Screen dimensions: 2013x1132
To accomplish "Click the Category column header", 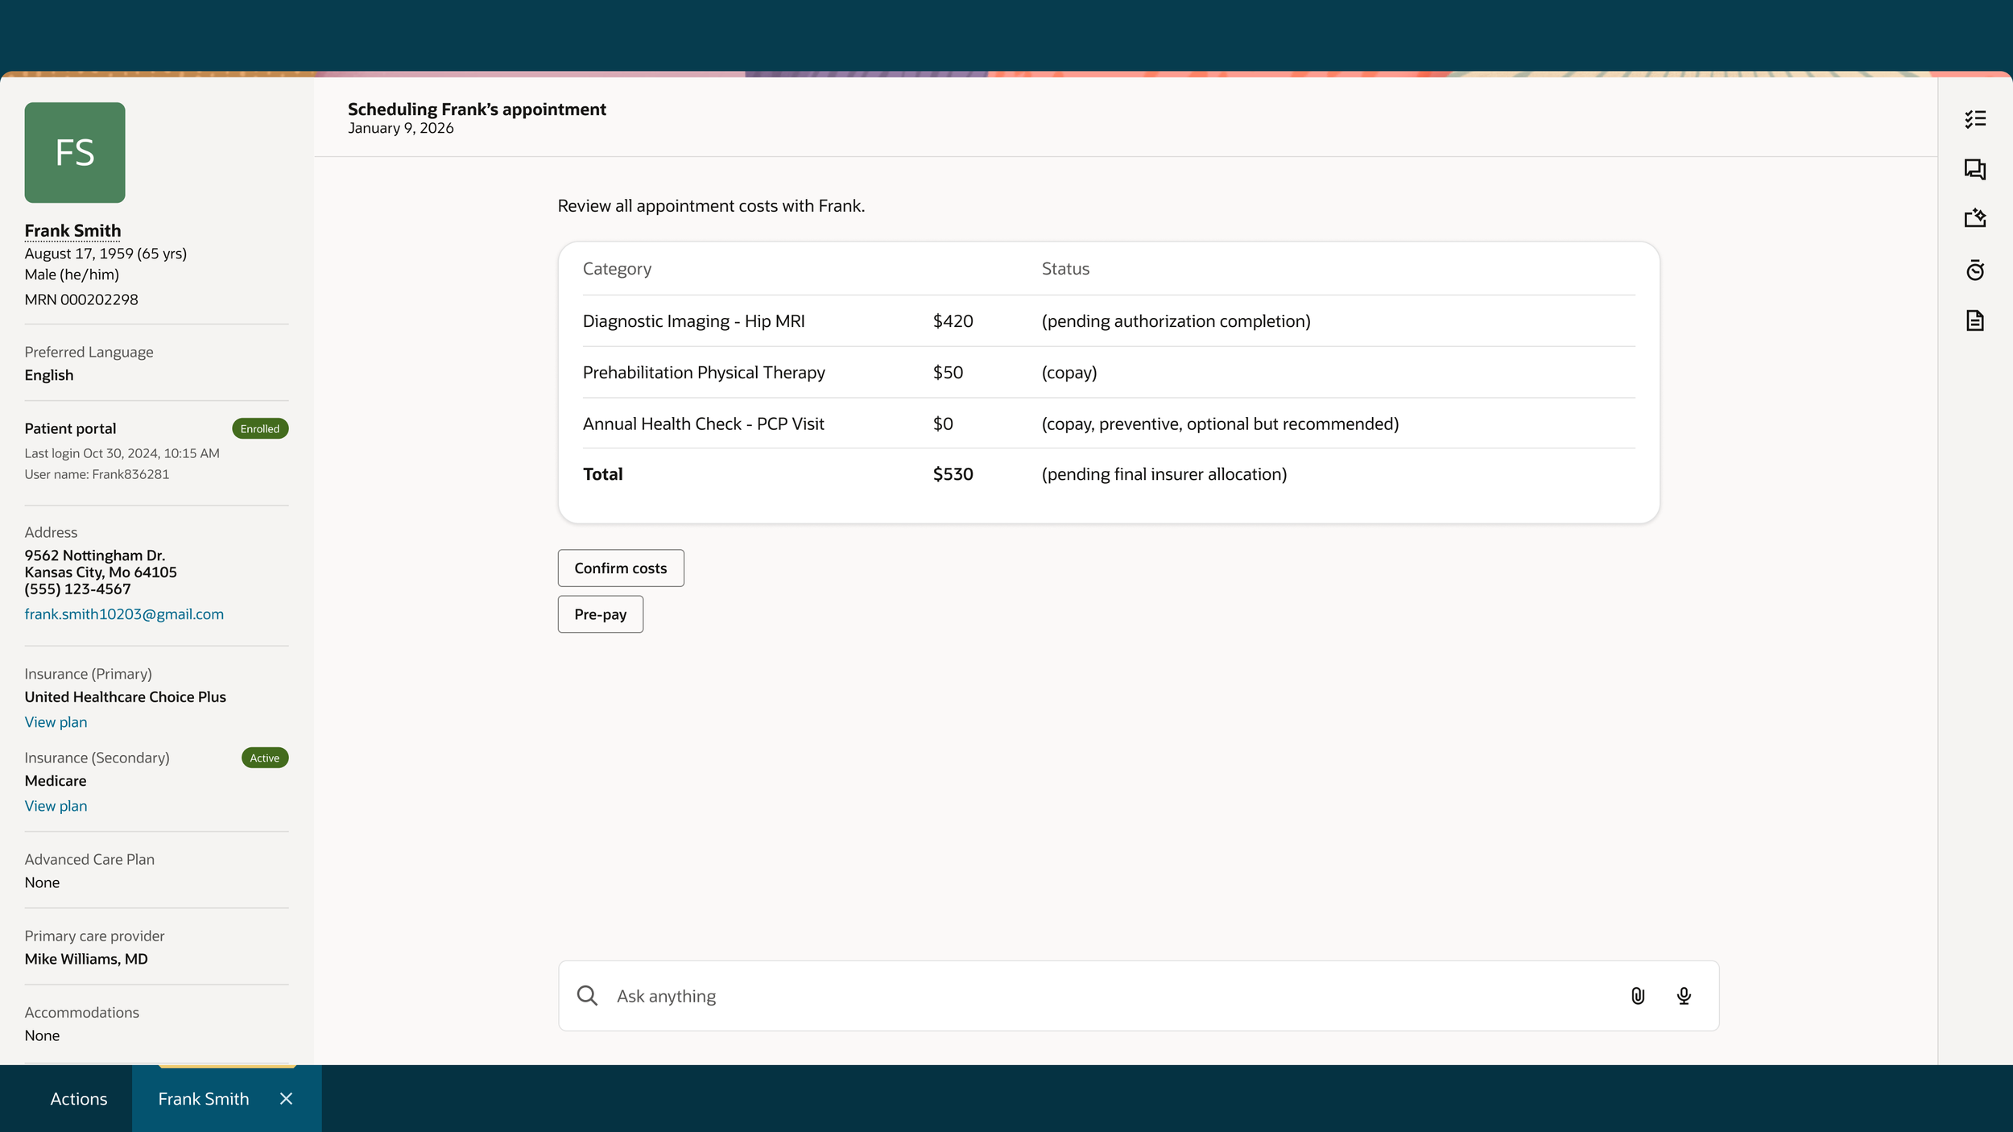I will point(617,269).
